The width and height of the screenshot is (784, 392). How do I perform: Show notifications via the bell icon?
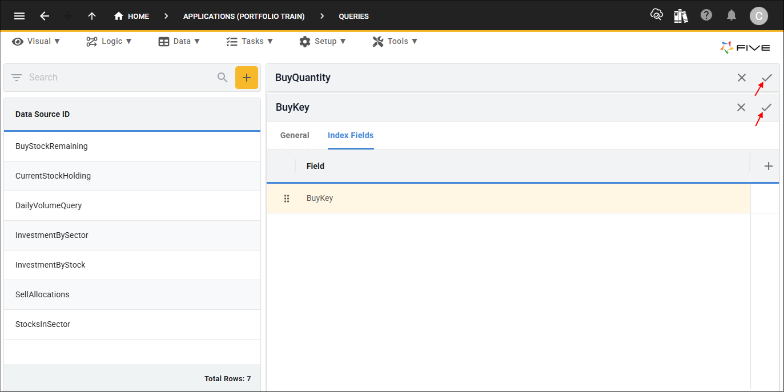731,15
